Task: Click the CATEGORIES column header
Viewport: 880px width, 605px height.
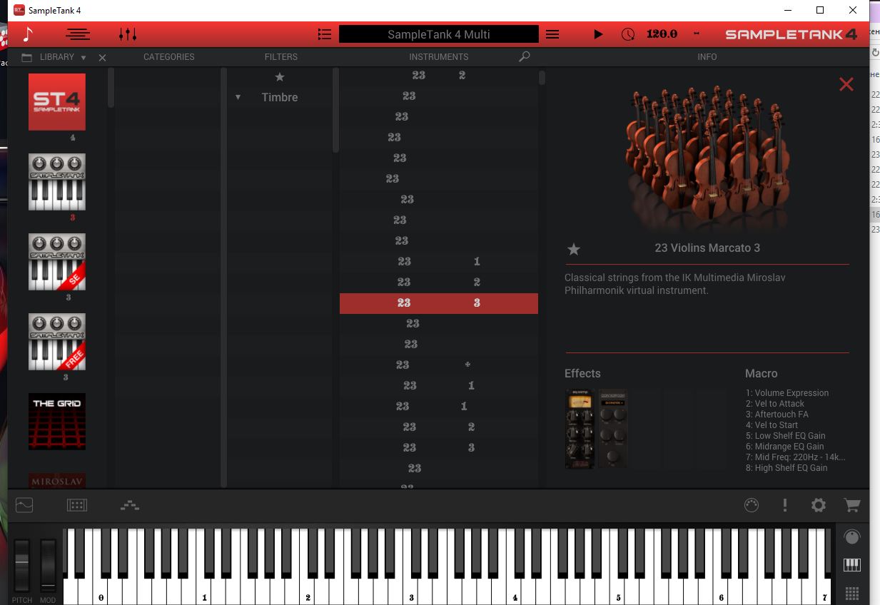Action: [169, 57]
